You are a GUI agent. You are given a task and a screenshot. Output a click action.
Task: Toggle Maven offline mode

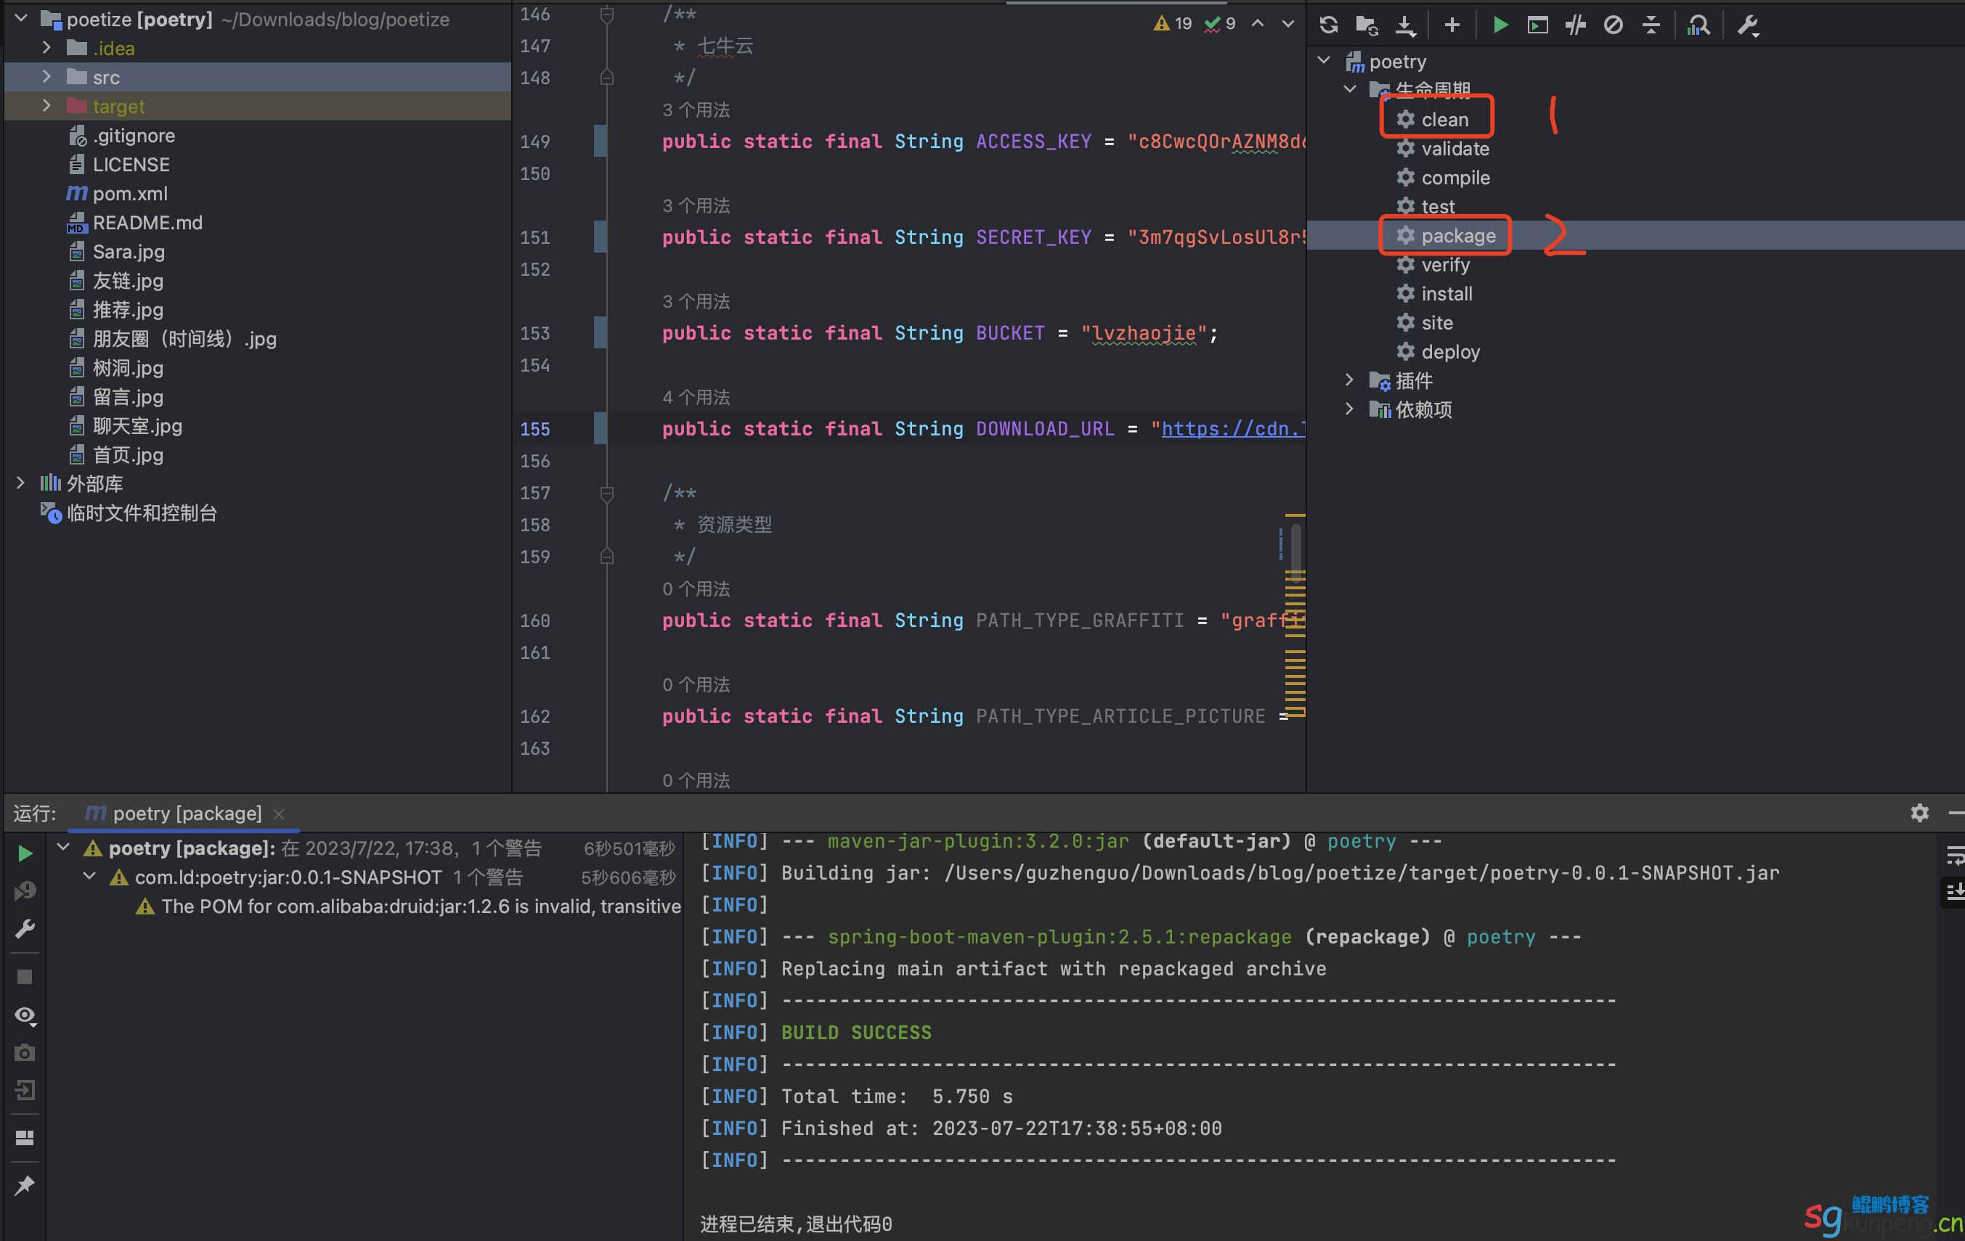[1576, 25]
